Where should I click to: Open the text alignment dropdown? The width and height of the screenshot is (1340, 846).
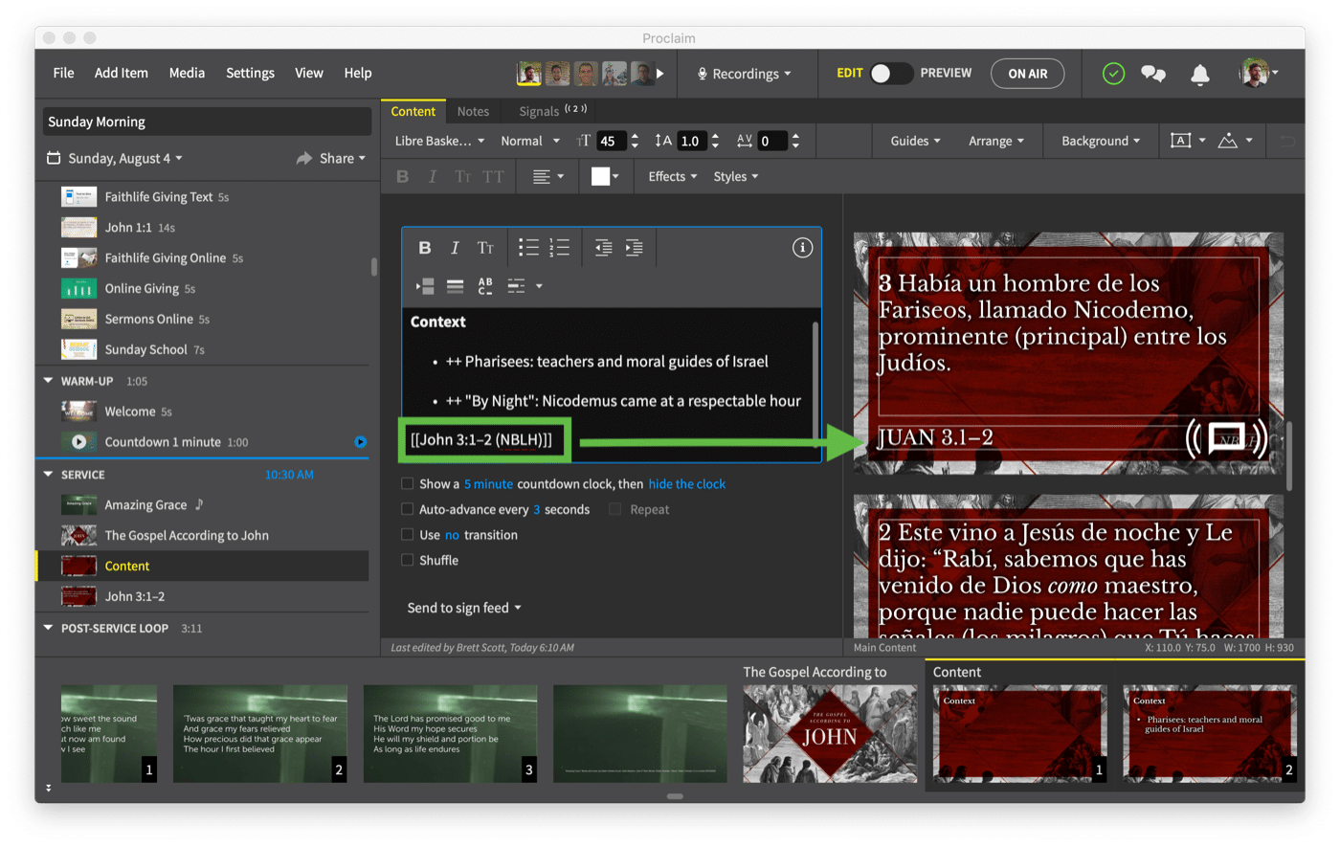point(547,177)
